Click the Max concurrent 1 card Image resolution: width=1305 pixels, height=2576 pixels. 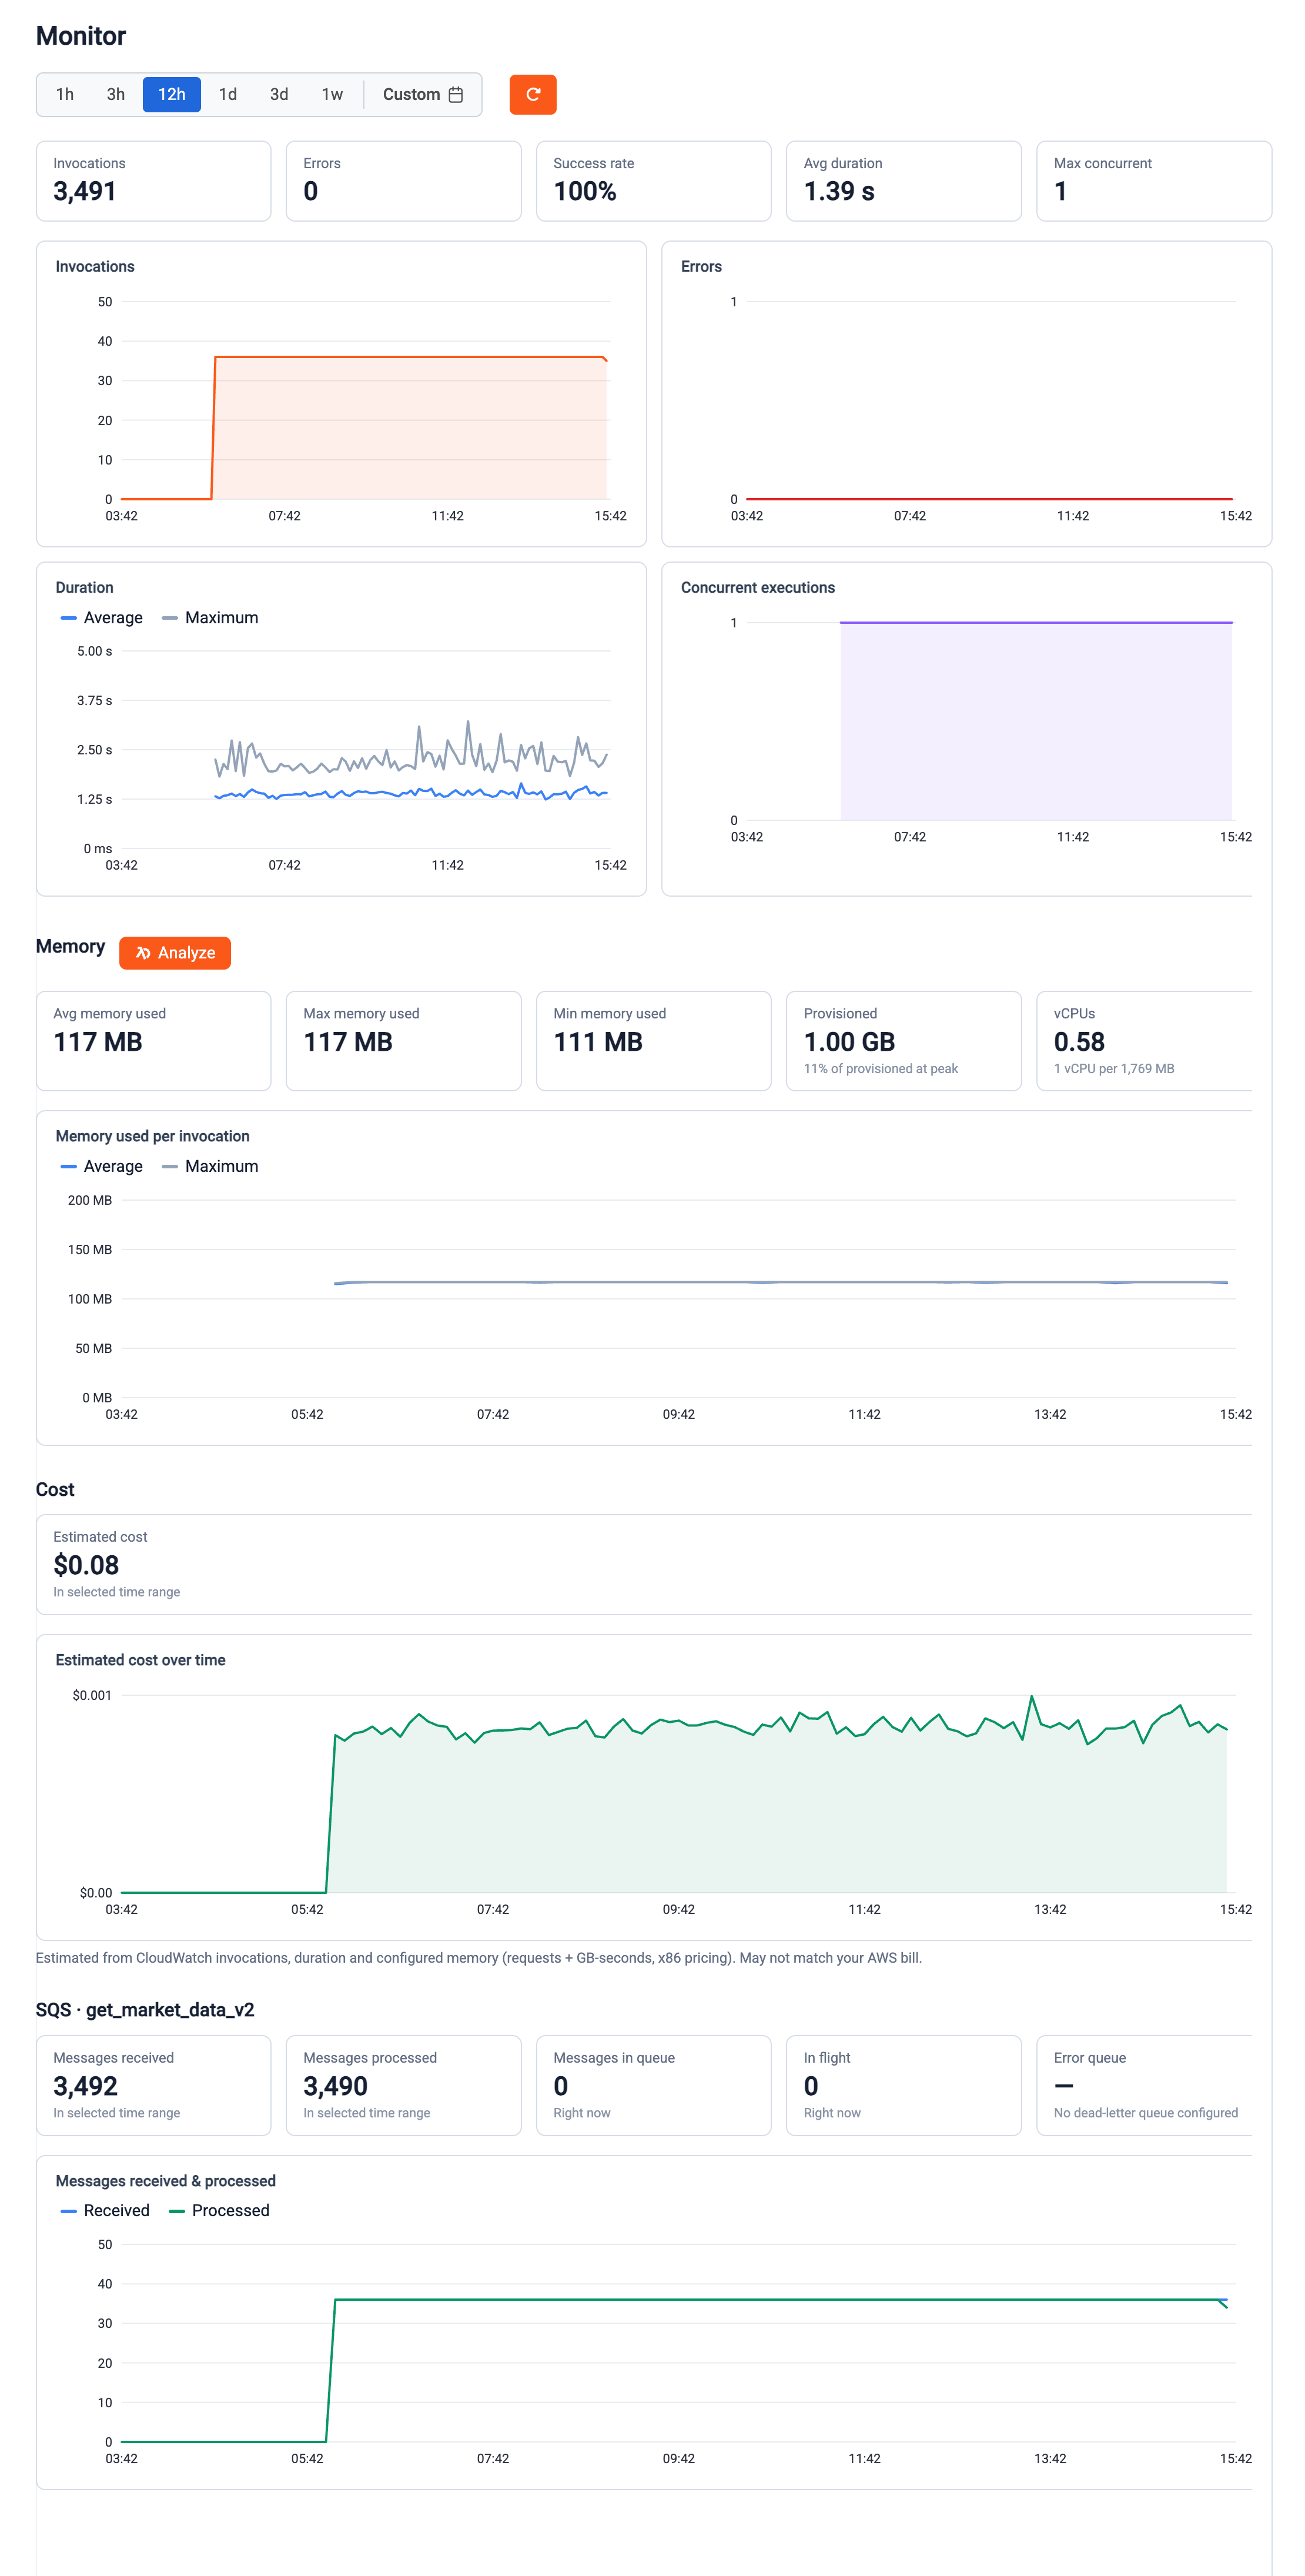pos(1154,181)
